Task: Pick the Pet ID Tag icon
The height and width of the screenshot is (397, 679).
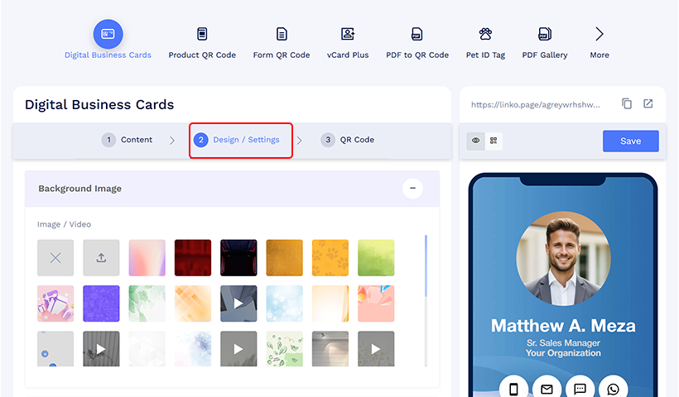Action: 485,34
